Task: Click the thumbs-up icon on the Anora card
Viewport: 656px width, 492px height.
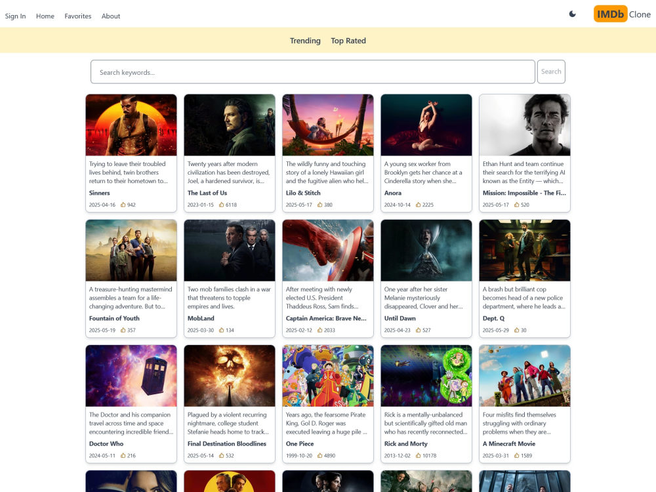Action: coord(418,205)
